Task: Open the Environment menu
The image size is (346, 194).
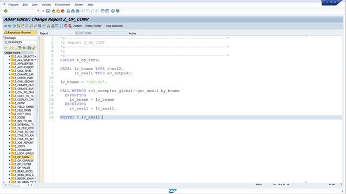Action: (63, 5)
